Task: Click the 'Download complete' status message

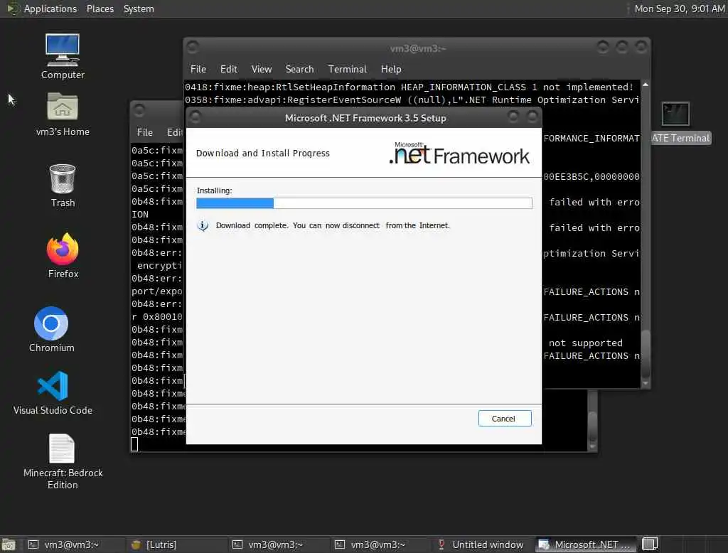Action: (333, 225)
